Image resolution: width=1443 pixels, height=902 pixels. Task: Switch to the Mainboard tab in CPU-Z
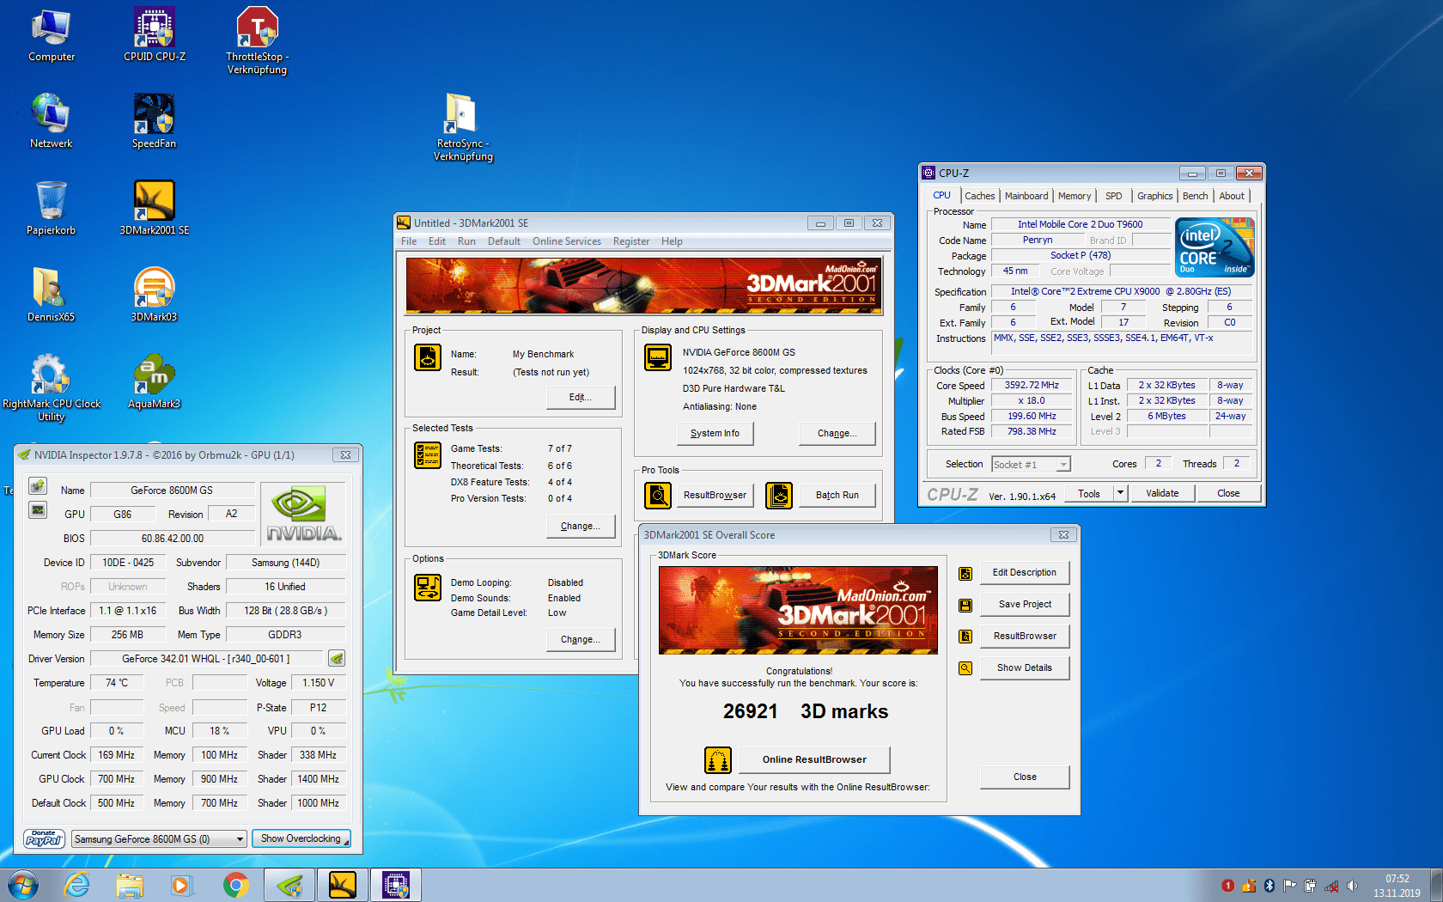click(1026, 196)
